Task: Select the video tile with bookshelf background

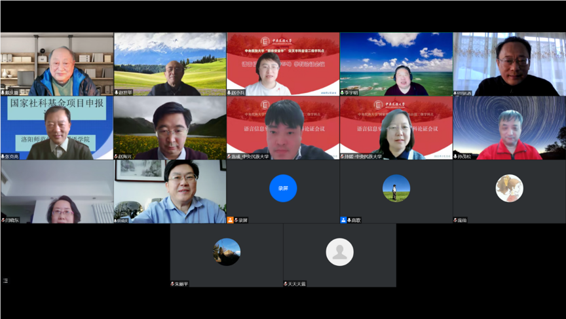Action: point(56,64)
